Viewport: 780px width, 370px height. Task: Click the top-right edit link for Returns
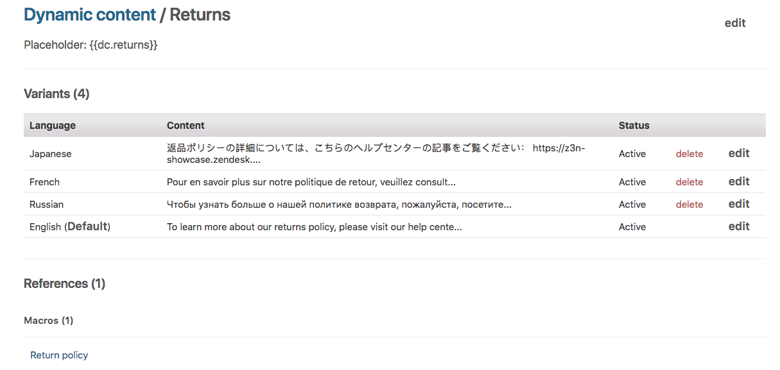click(x=735, y=23)
